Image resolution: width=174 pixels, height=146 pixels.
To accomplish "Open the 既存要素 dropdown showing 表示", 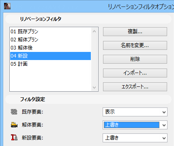I will click(x=135, y=112).
